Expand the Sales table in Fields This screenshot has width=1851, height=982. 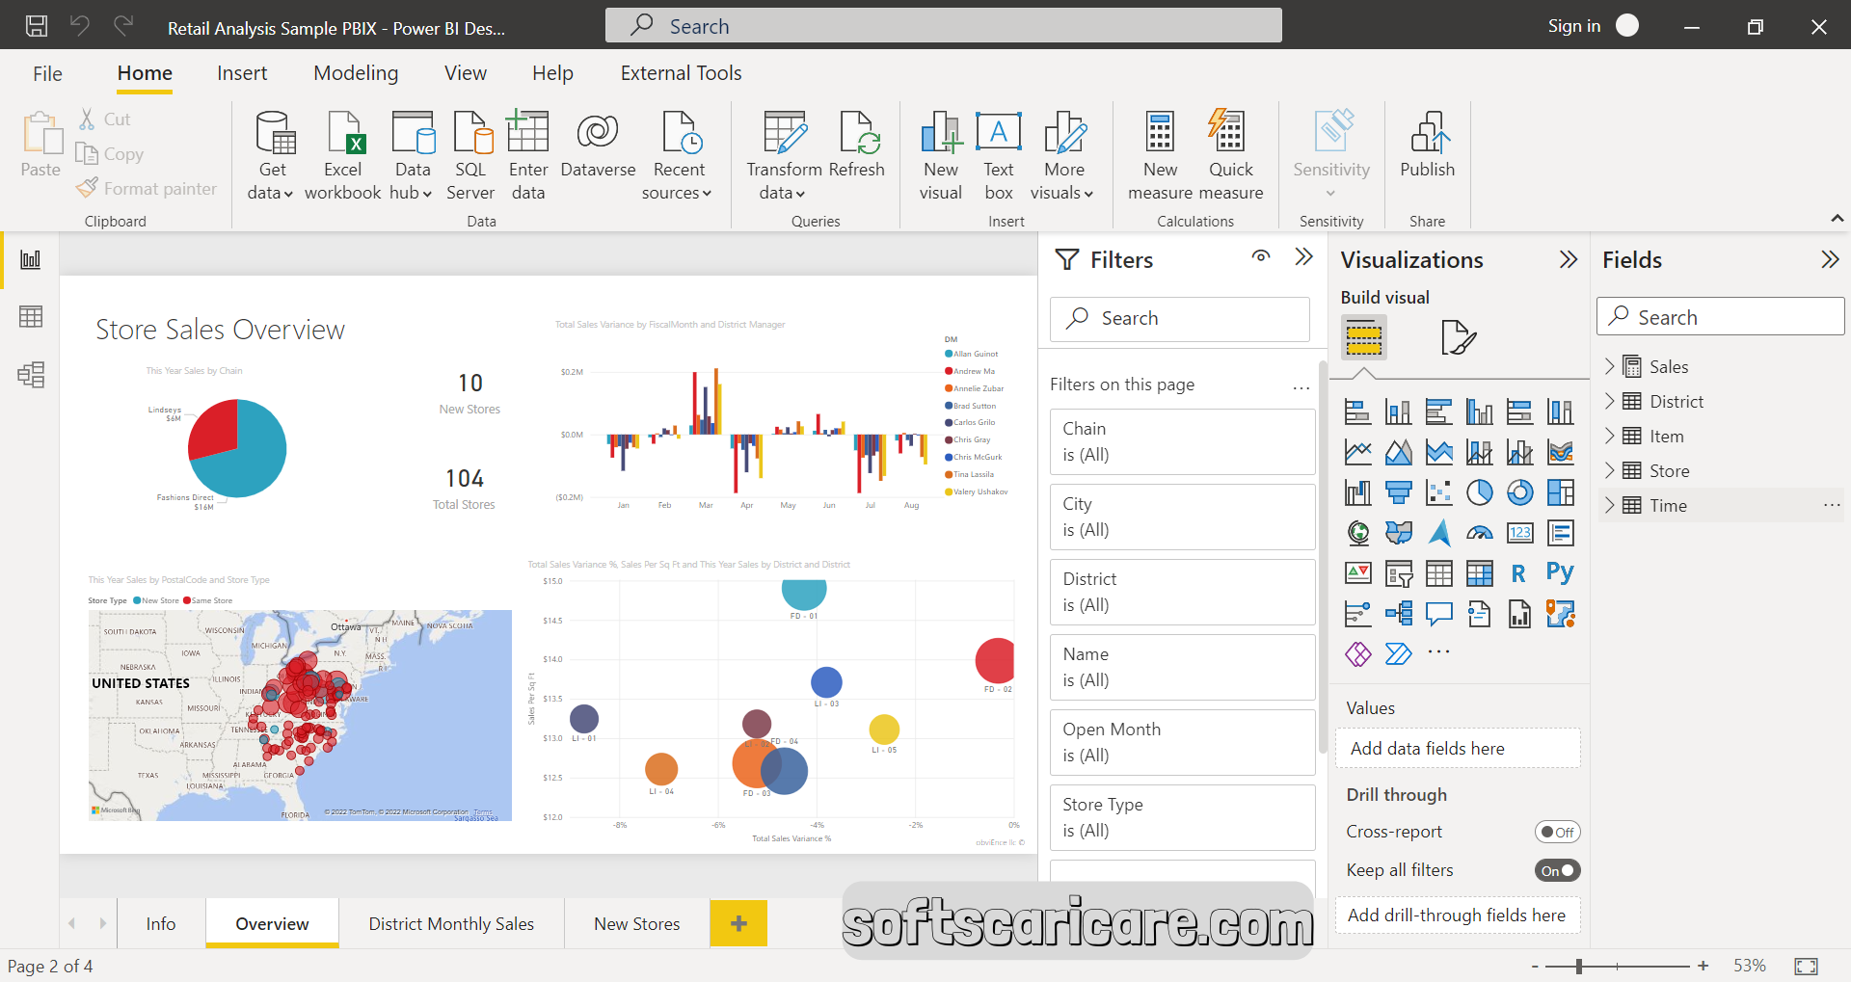tap(1609, 366)
